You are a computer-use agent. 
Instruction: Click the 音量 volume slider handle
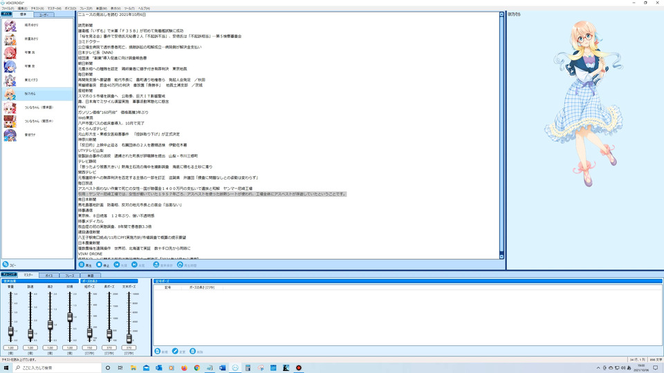click(10, 332)
